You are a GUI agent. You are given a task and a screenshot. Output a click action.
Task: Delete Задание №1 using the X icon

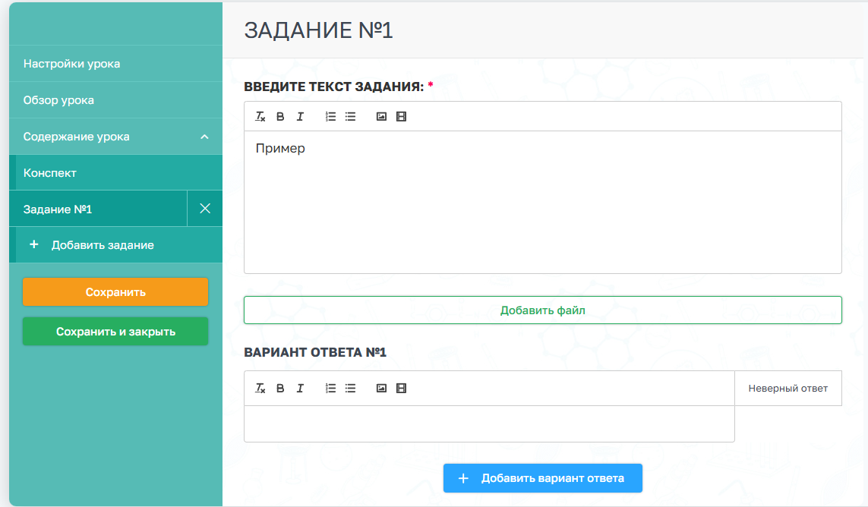(205, 209)
